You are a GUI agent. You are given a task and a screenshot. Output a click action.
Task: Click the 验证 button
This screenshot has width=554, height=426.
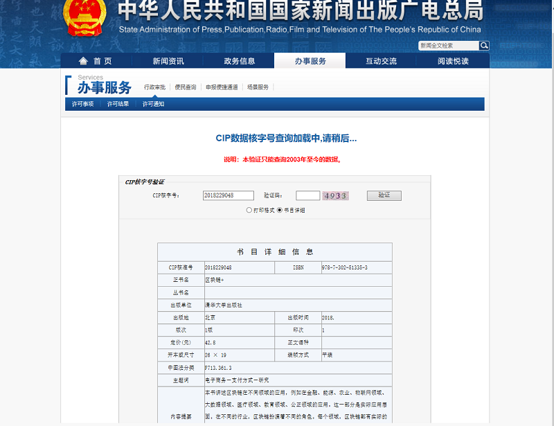384,195
